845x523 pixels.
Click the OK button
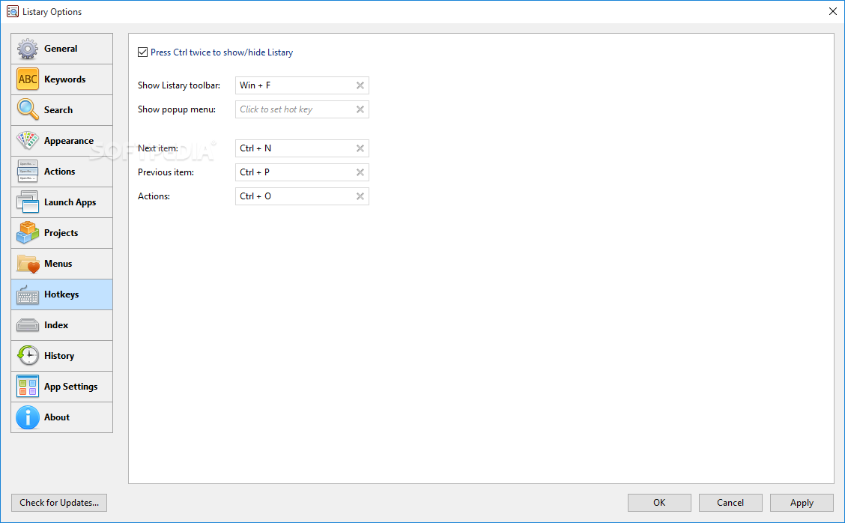tap(659, 503)
